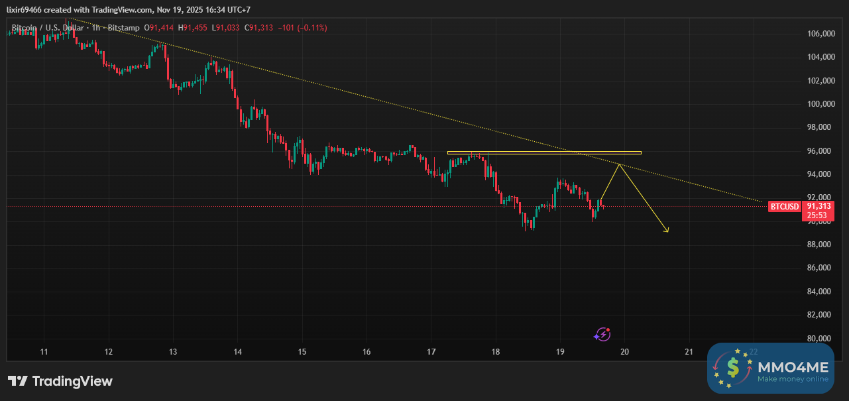Image resolution: width=849 pixels, height=401 pixels.
Task: Click the candle countdown timer 25:53
Action: [x=818, y=215]
